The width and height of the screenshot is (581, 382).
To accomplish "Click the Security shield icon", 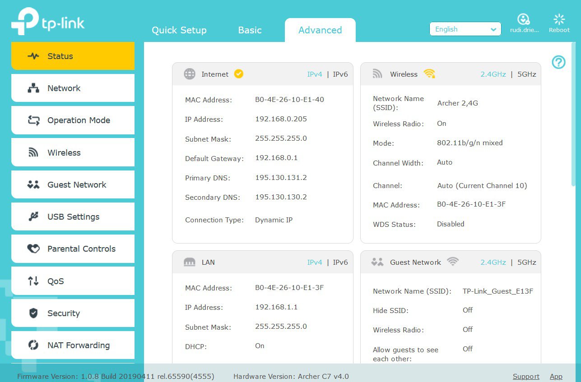I will coord(33,313).
